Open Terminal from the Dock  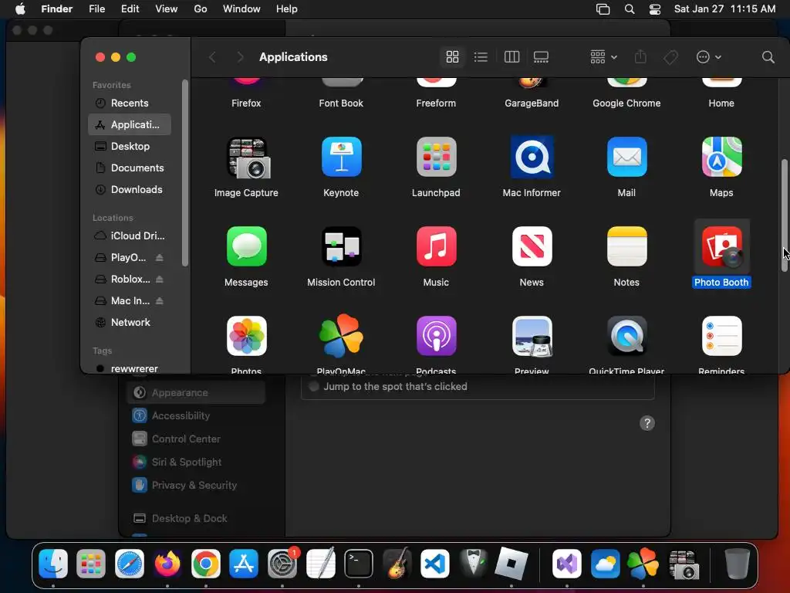[359, 564]
